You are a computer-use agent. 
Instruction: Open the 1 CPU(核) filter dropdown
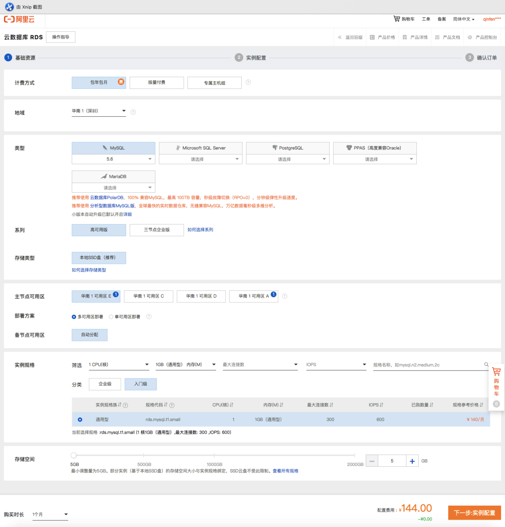pos(119,365)
